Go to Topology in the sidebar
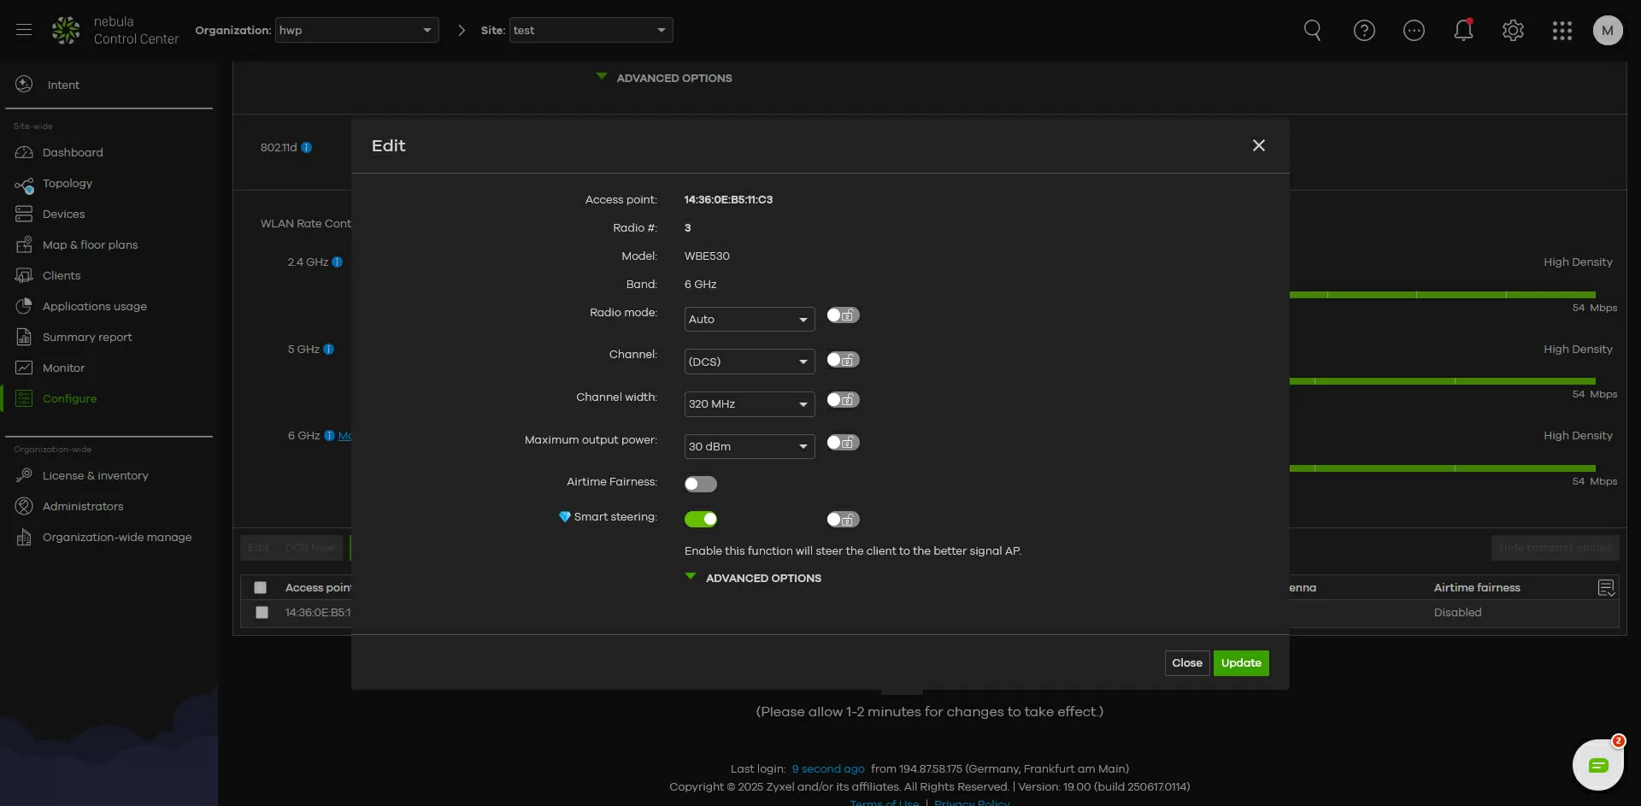The width and height of the screenshot is (1641, 806). [67, 184]
